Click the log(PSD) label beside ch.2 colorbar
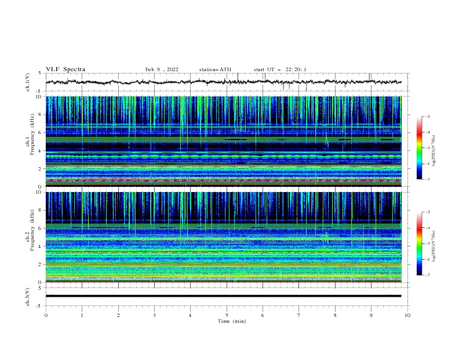459x354 pixels. [x=434, y=246]
